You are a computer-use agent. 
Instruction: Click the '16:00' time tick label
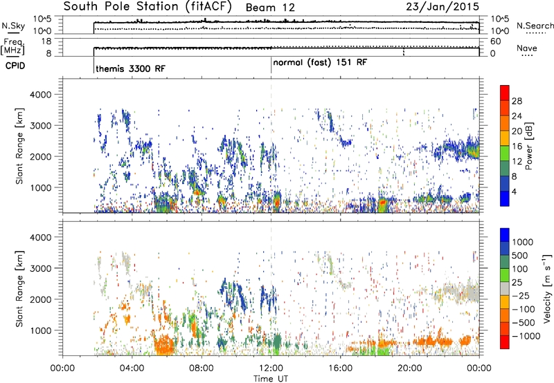(x=340, y=368)
